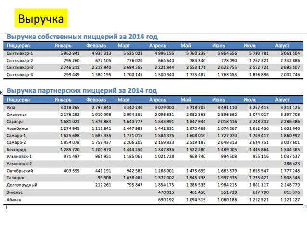Click the 'Октябрьский' row label
Viewport: 307px width, 230px height.
(x=20, y=171)
